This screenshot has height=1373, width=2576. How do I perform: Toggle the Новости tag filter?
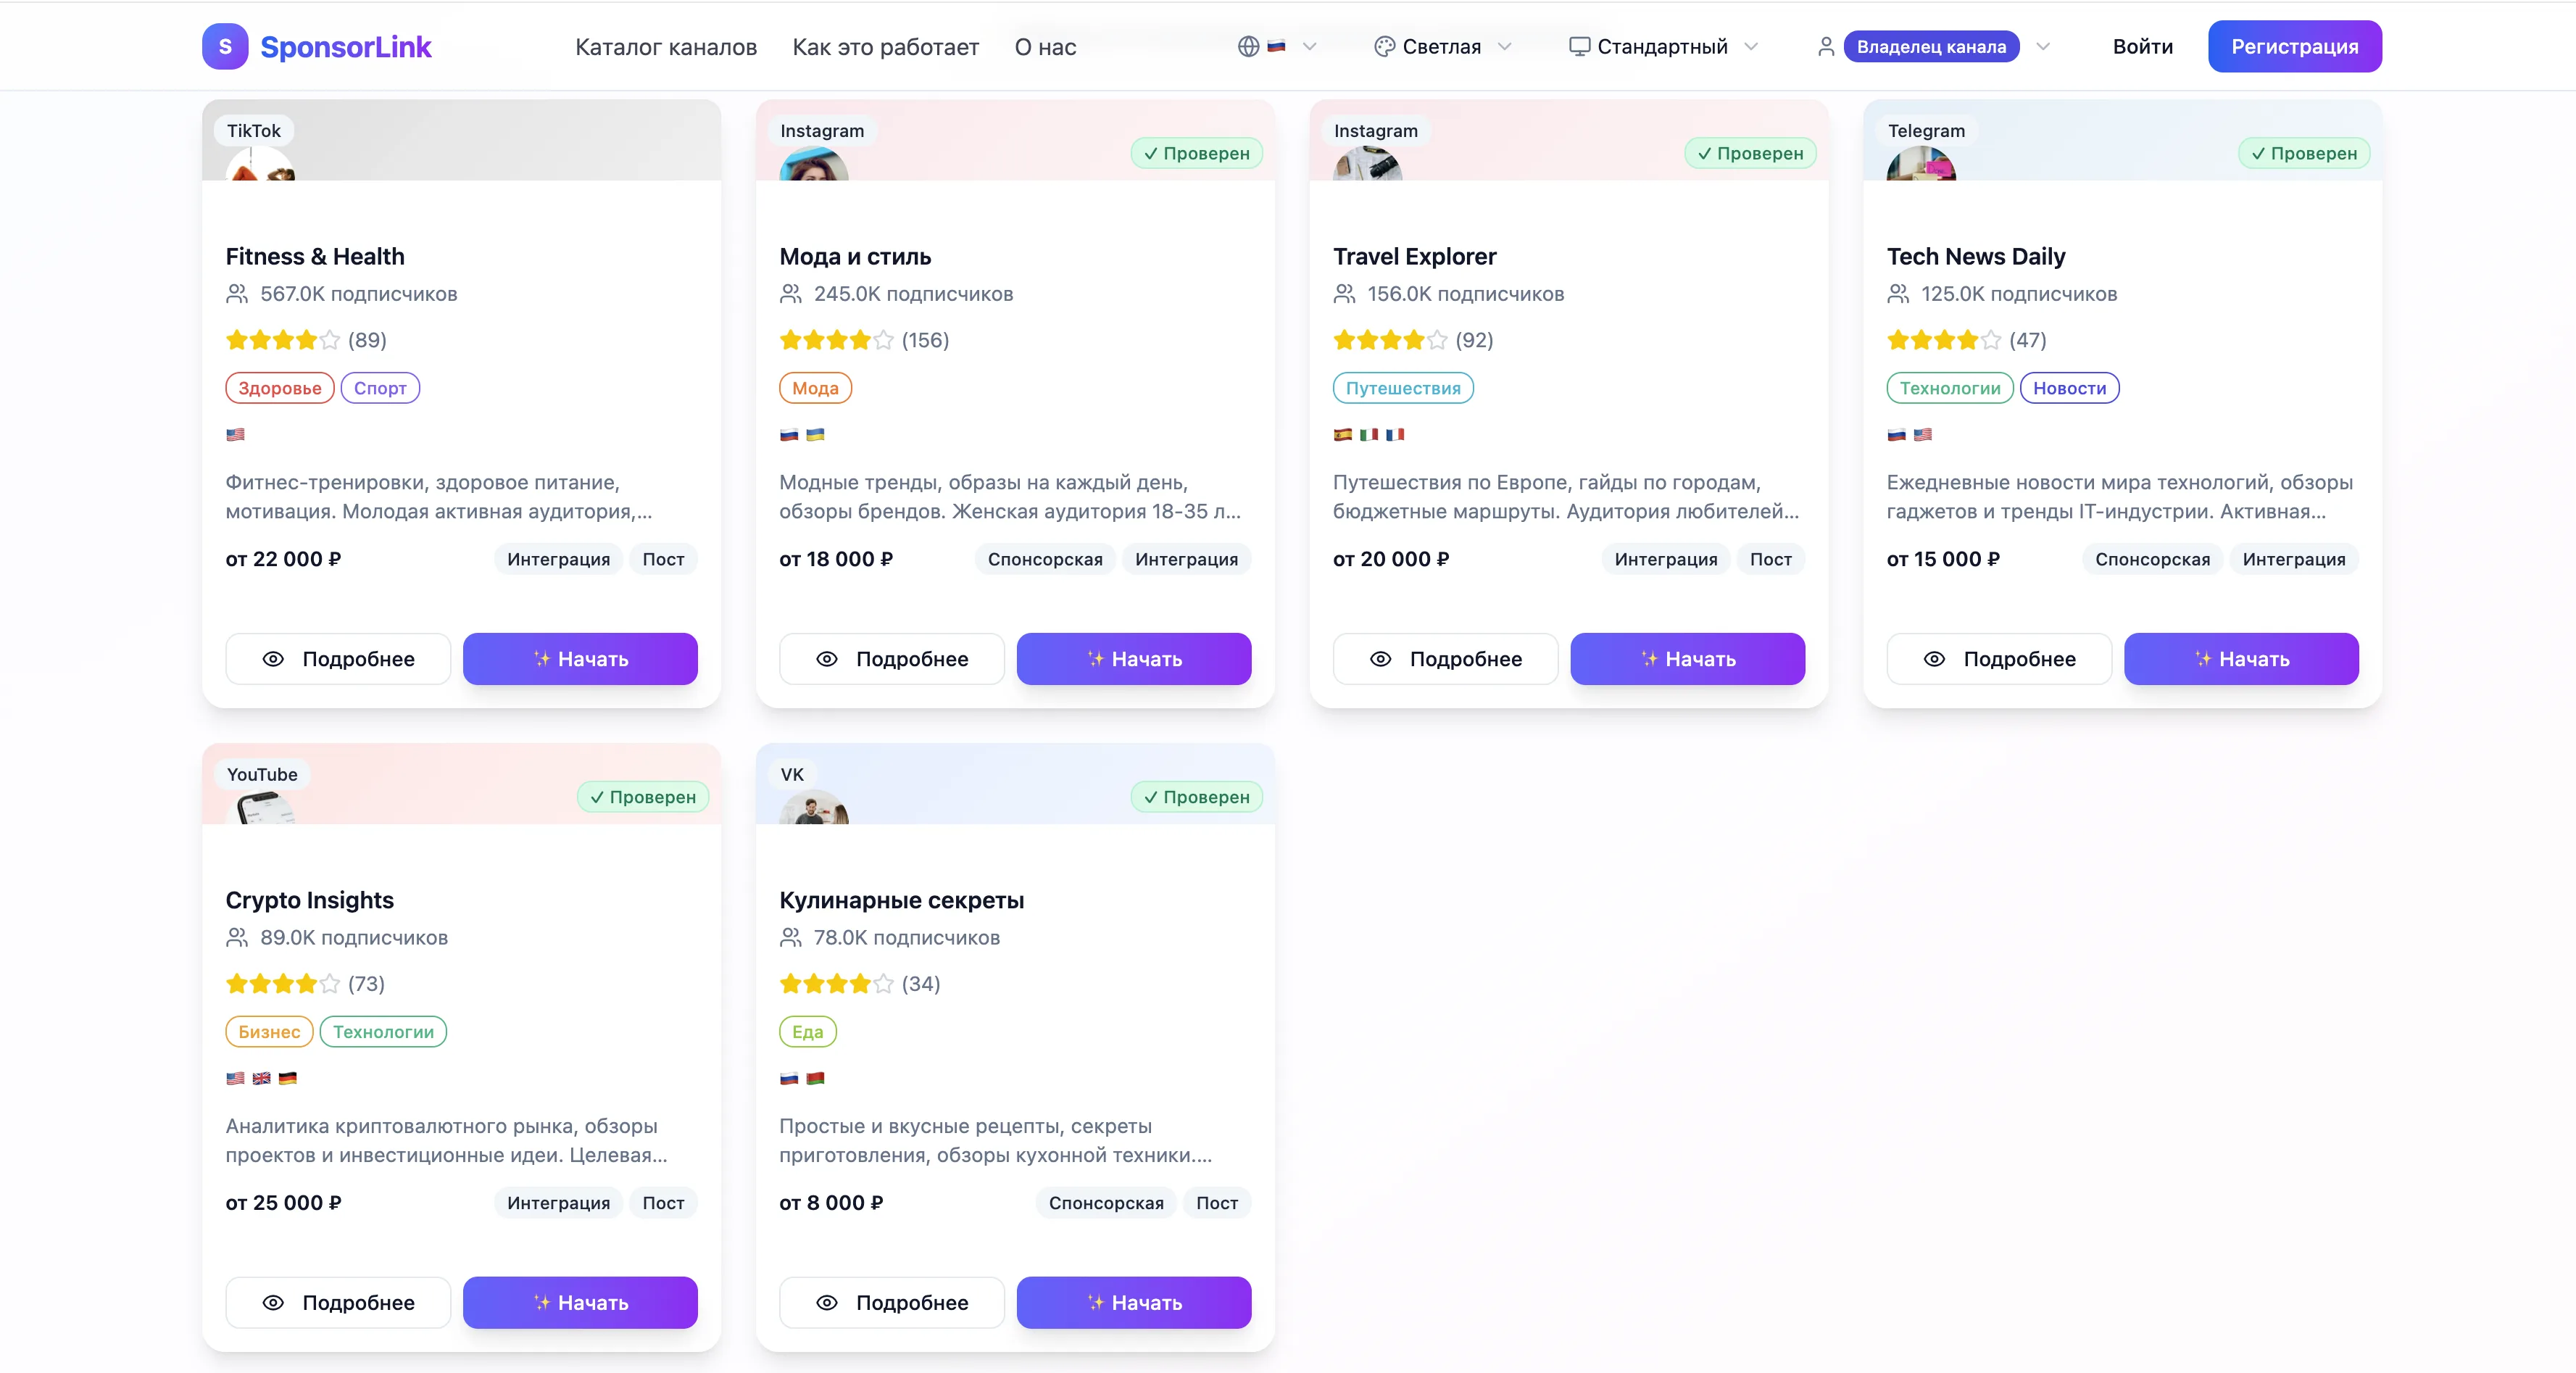coord(2069,388)
